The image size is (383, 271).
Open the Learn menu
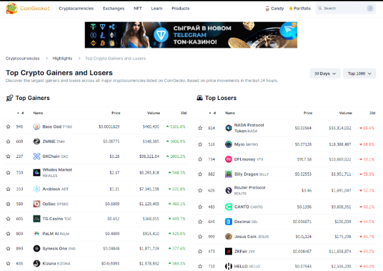[157, 8]
